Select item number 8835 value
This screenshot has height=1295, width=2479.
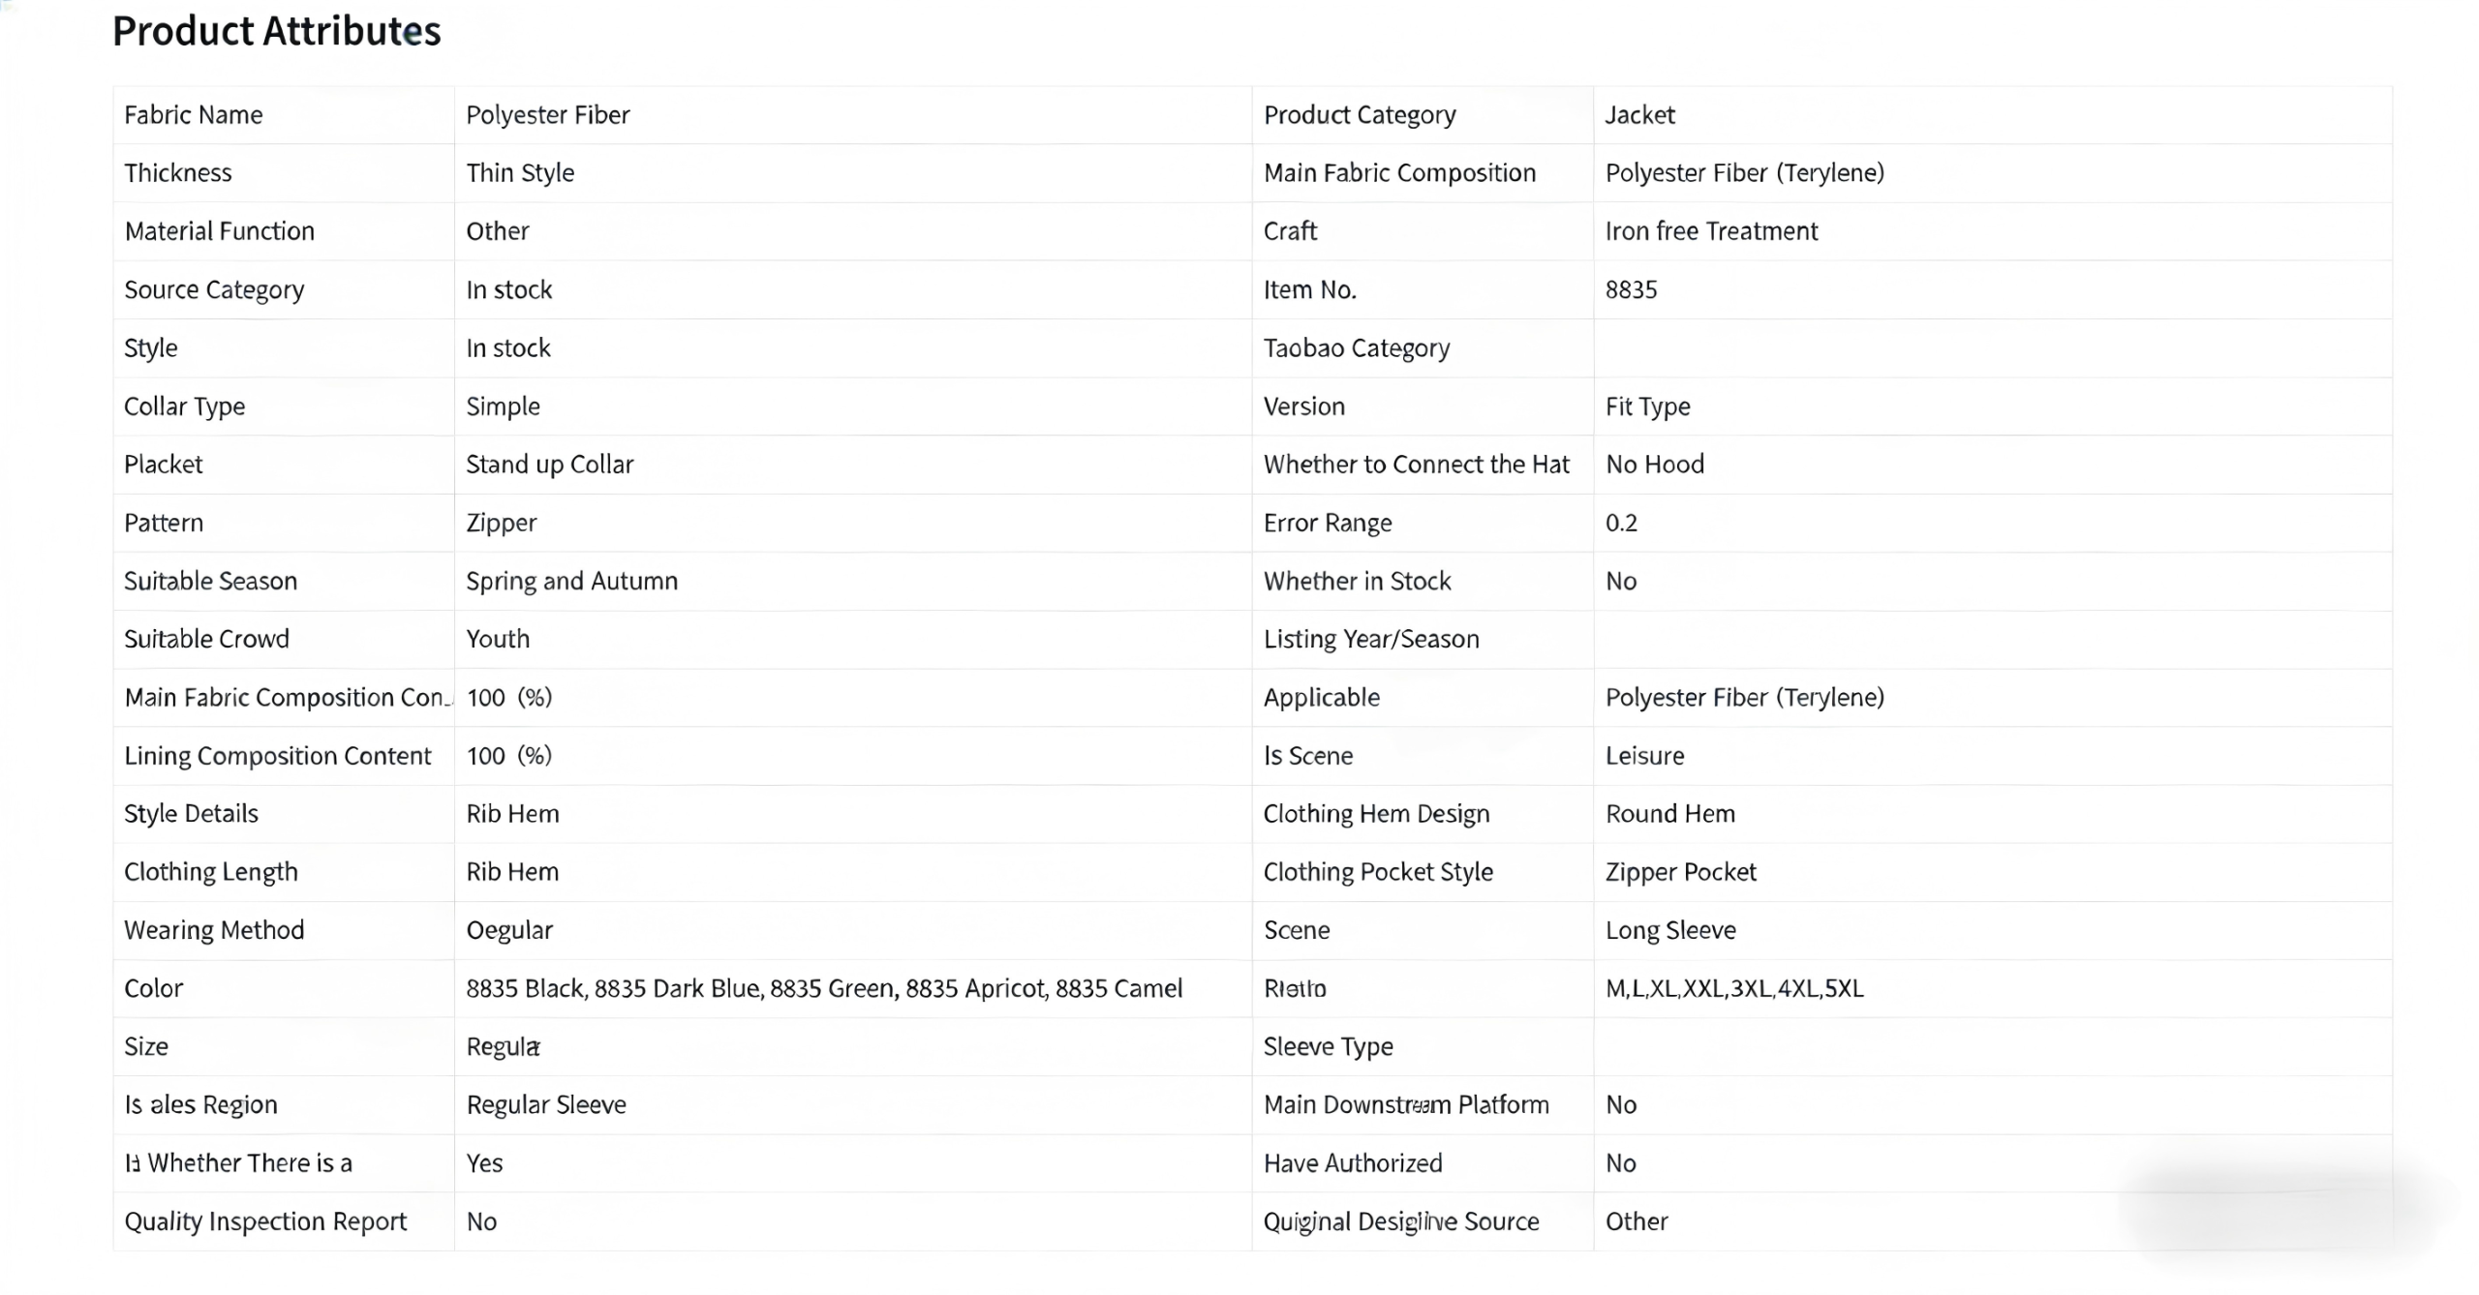(x=1631, y=289)
